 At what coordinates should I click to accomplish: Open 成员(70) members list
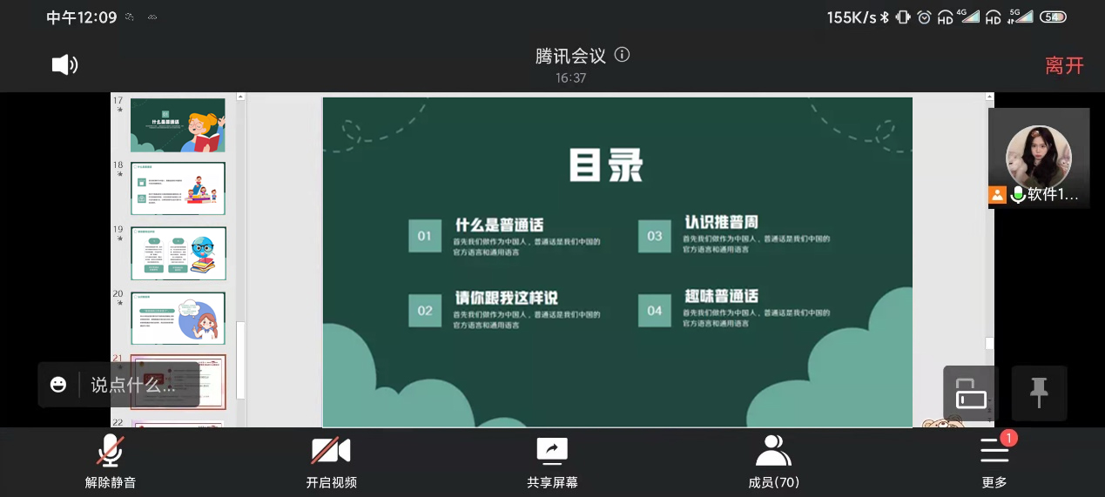point(773,462)
